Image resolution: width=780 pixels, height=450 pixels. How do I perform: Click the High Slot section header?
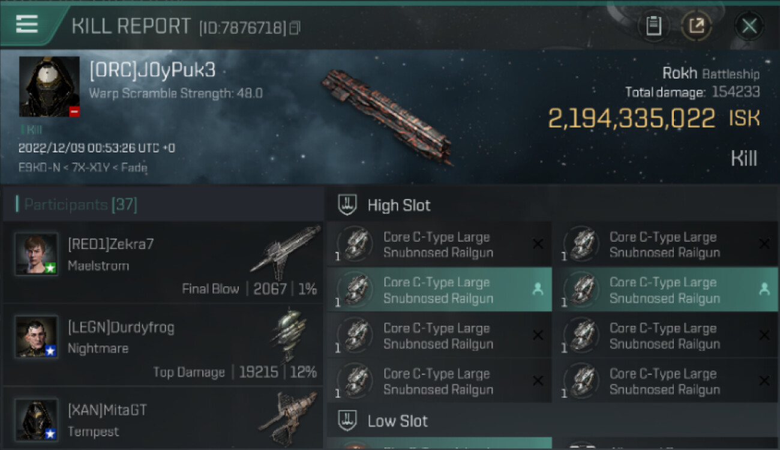399,205
